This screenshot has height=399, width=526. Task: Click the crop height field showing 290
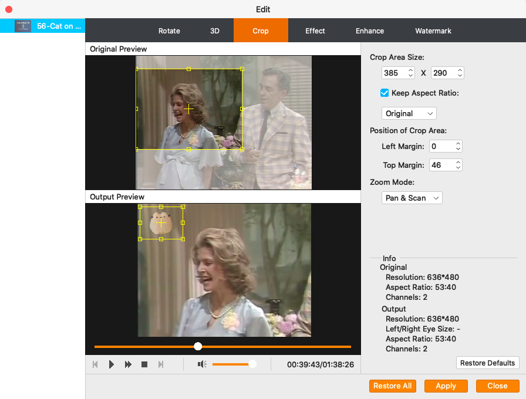(x=443, y=73)
